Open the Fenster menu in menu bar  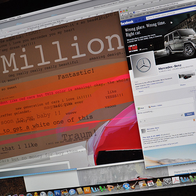coord(12,19)
